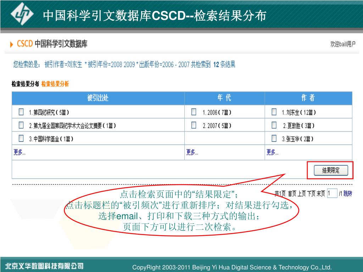Go to 首页 first page
The height and width of the screenshot is (272, 363).
click(x=292, y=193)
